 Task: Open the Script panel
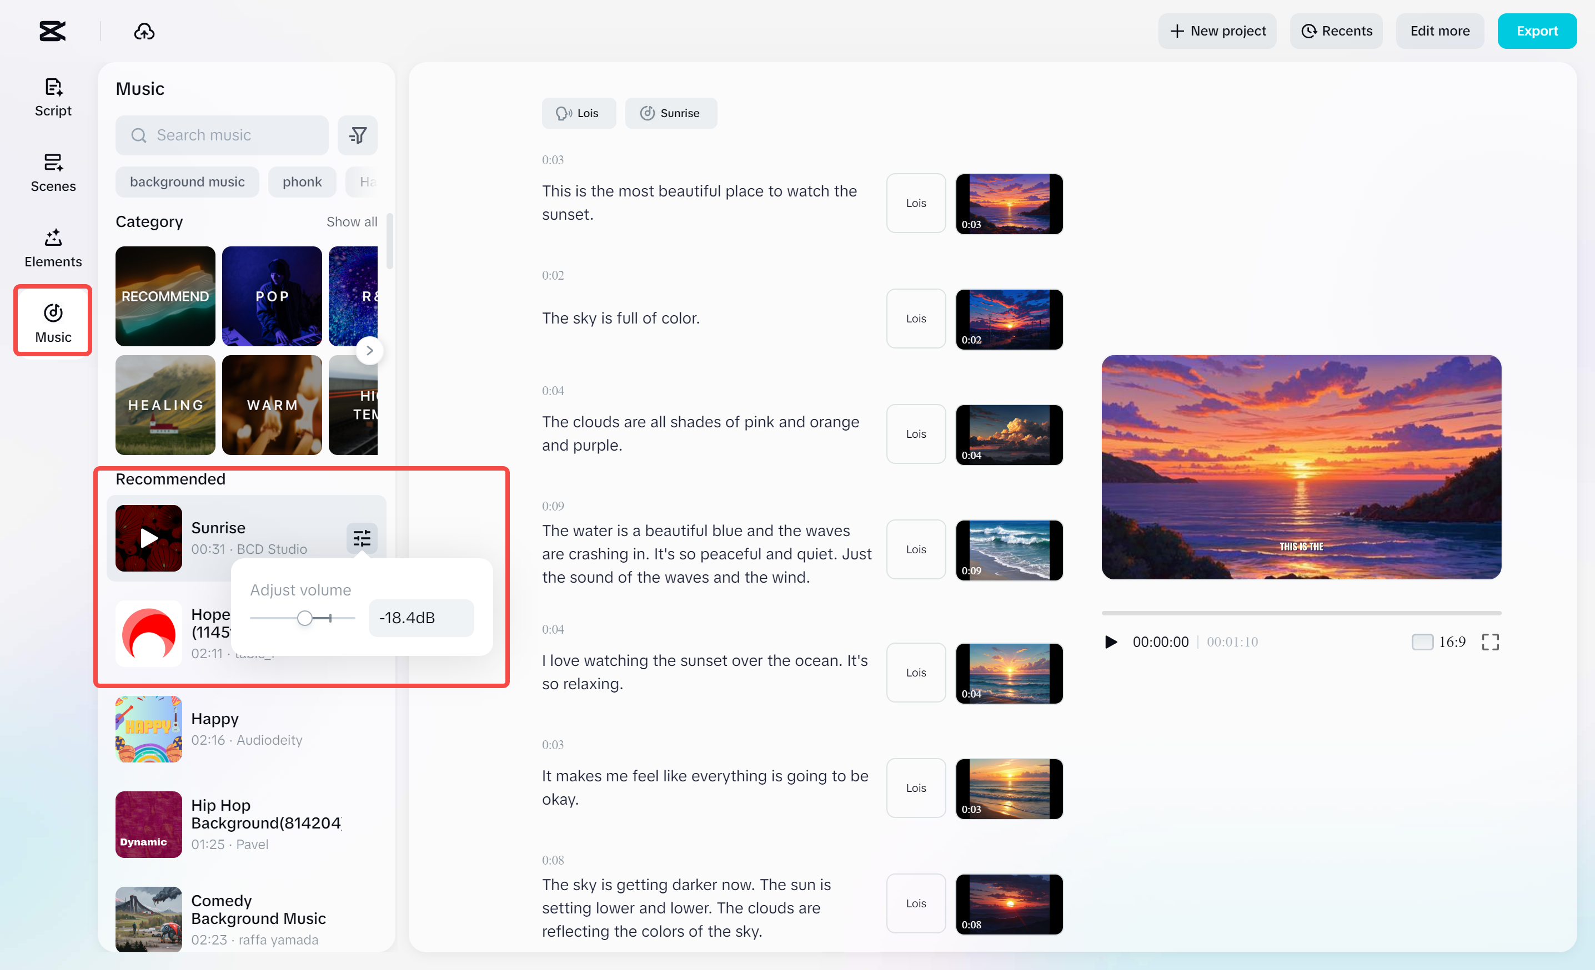[52, 97]
